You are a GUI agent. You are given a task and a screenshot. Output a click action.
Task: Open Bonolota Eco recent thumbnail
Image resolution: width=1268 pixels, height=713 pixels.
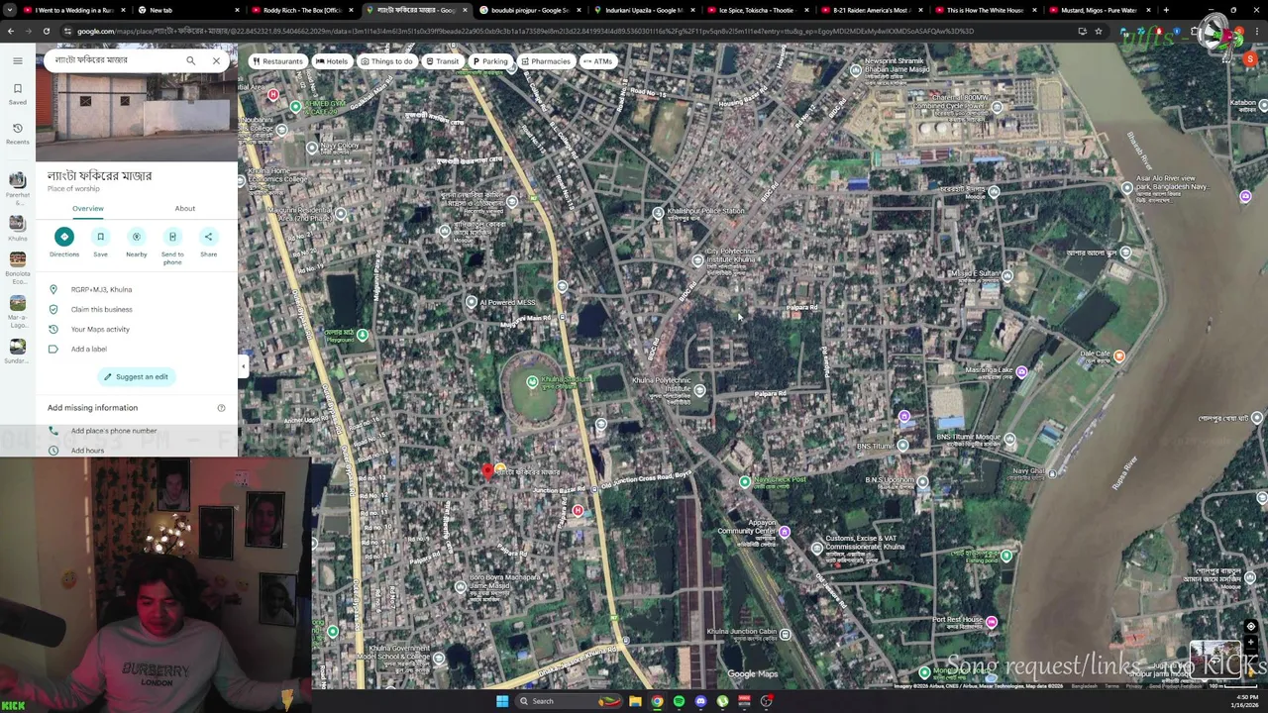(x=17, y=268)
